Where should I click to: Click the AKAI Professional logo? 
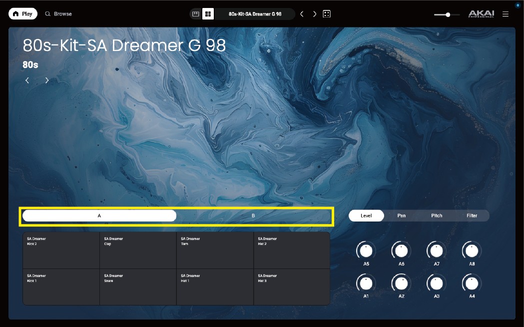point(481,14)
